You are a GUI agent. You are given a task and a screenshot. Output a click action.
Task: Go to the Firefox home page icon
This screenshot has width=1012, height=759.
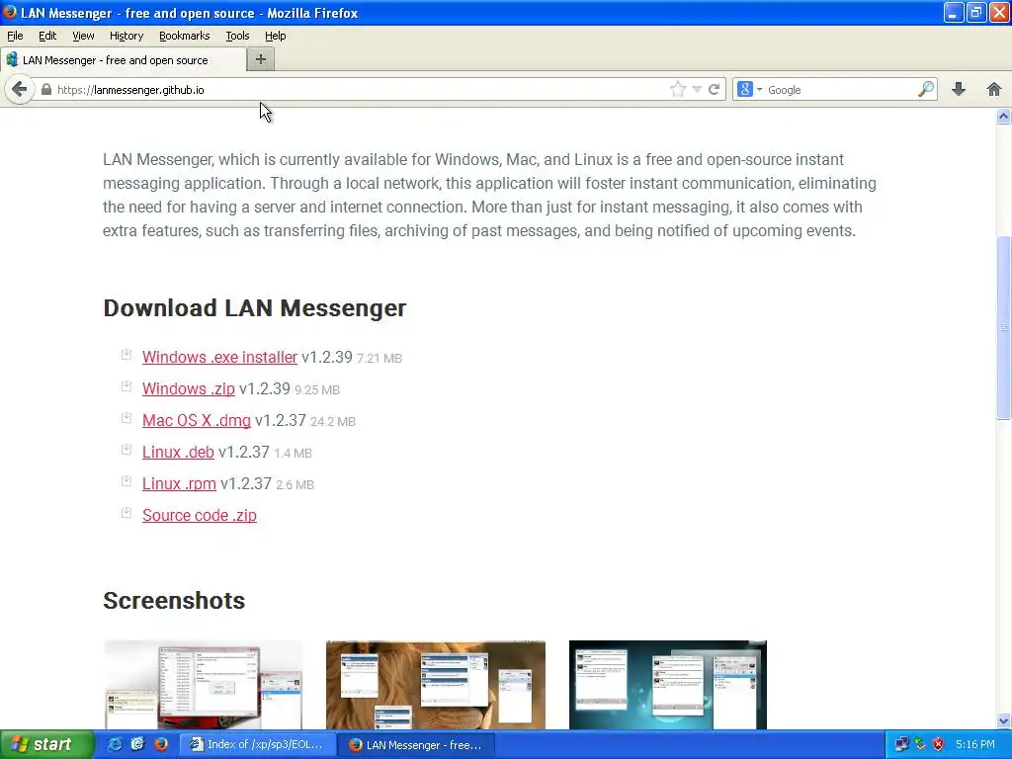pos(994,89)
